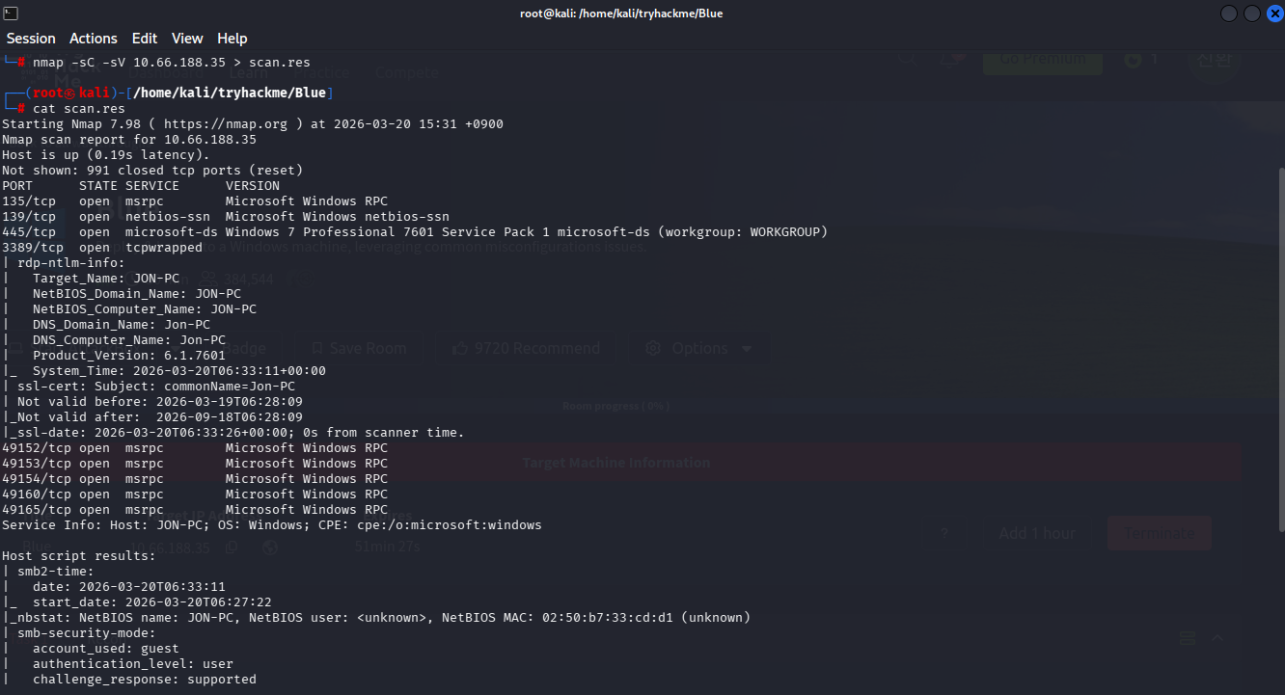Click 'Not shown: 991 closed tcp ports' line
Image resolution: width=1285 pixels, height=695 pixels.
click(x=152, y=171)
